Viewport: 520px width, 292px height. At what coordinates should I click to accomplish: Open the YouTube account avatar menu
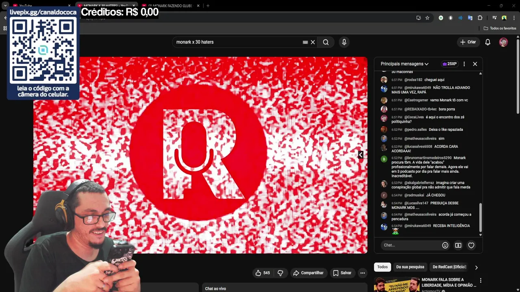[x=503, y=42]
